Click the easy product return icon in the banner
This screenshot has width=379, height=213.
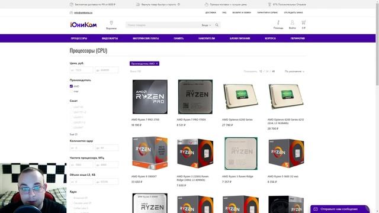pyautogui.click(x=138, y=4)
